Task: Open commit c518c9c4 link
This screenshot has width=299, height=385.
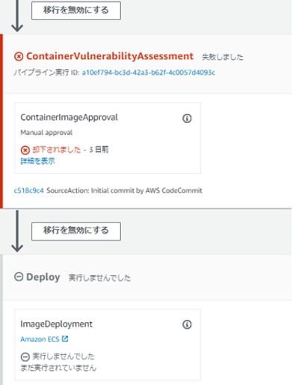Action: pyautogui.click(x=28, y=190)
